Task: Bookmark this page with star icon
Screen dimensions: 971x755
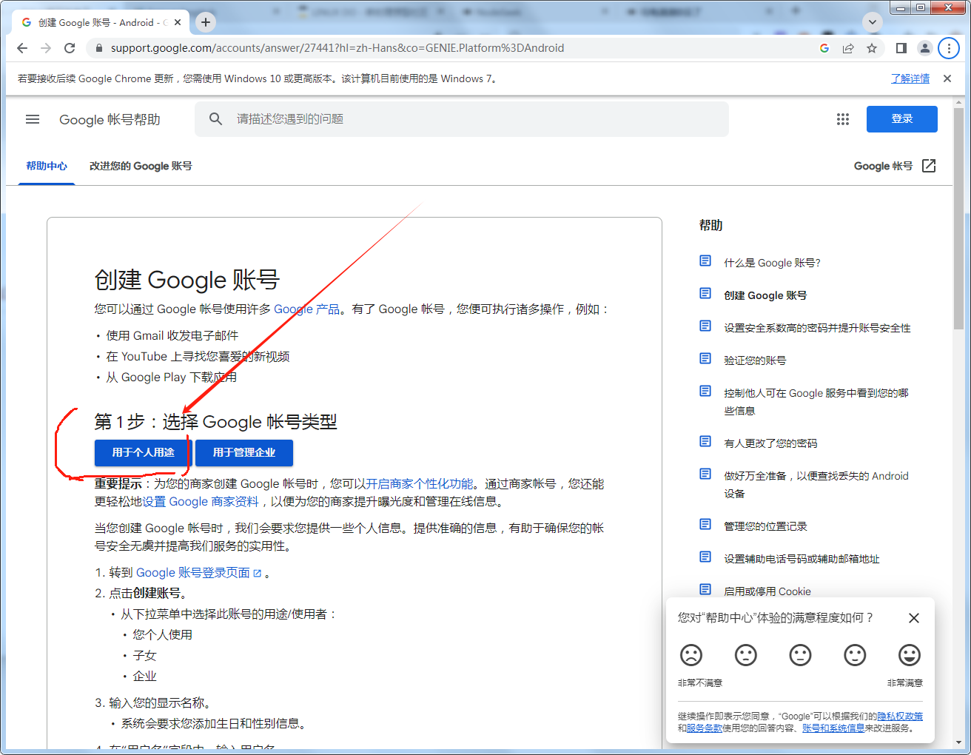Action: pyautogui.click(x=872, y=48)
